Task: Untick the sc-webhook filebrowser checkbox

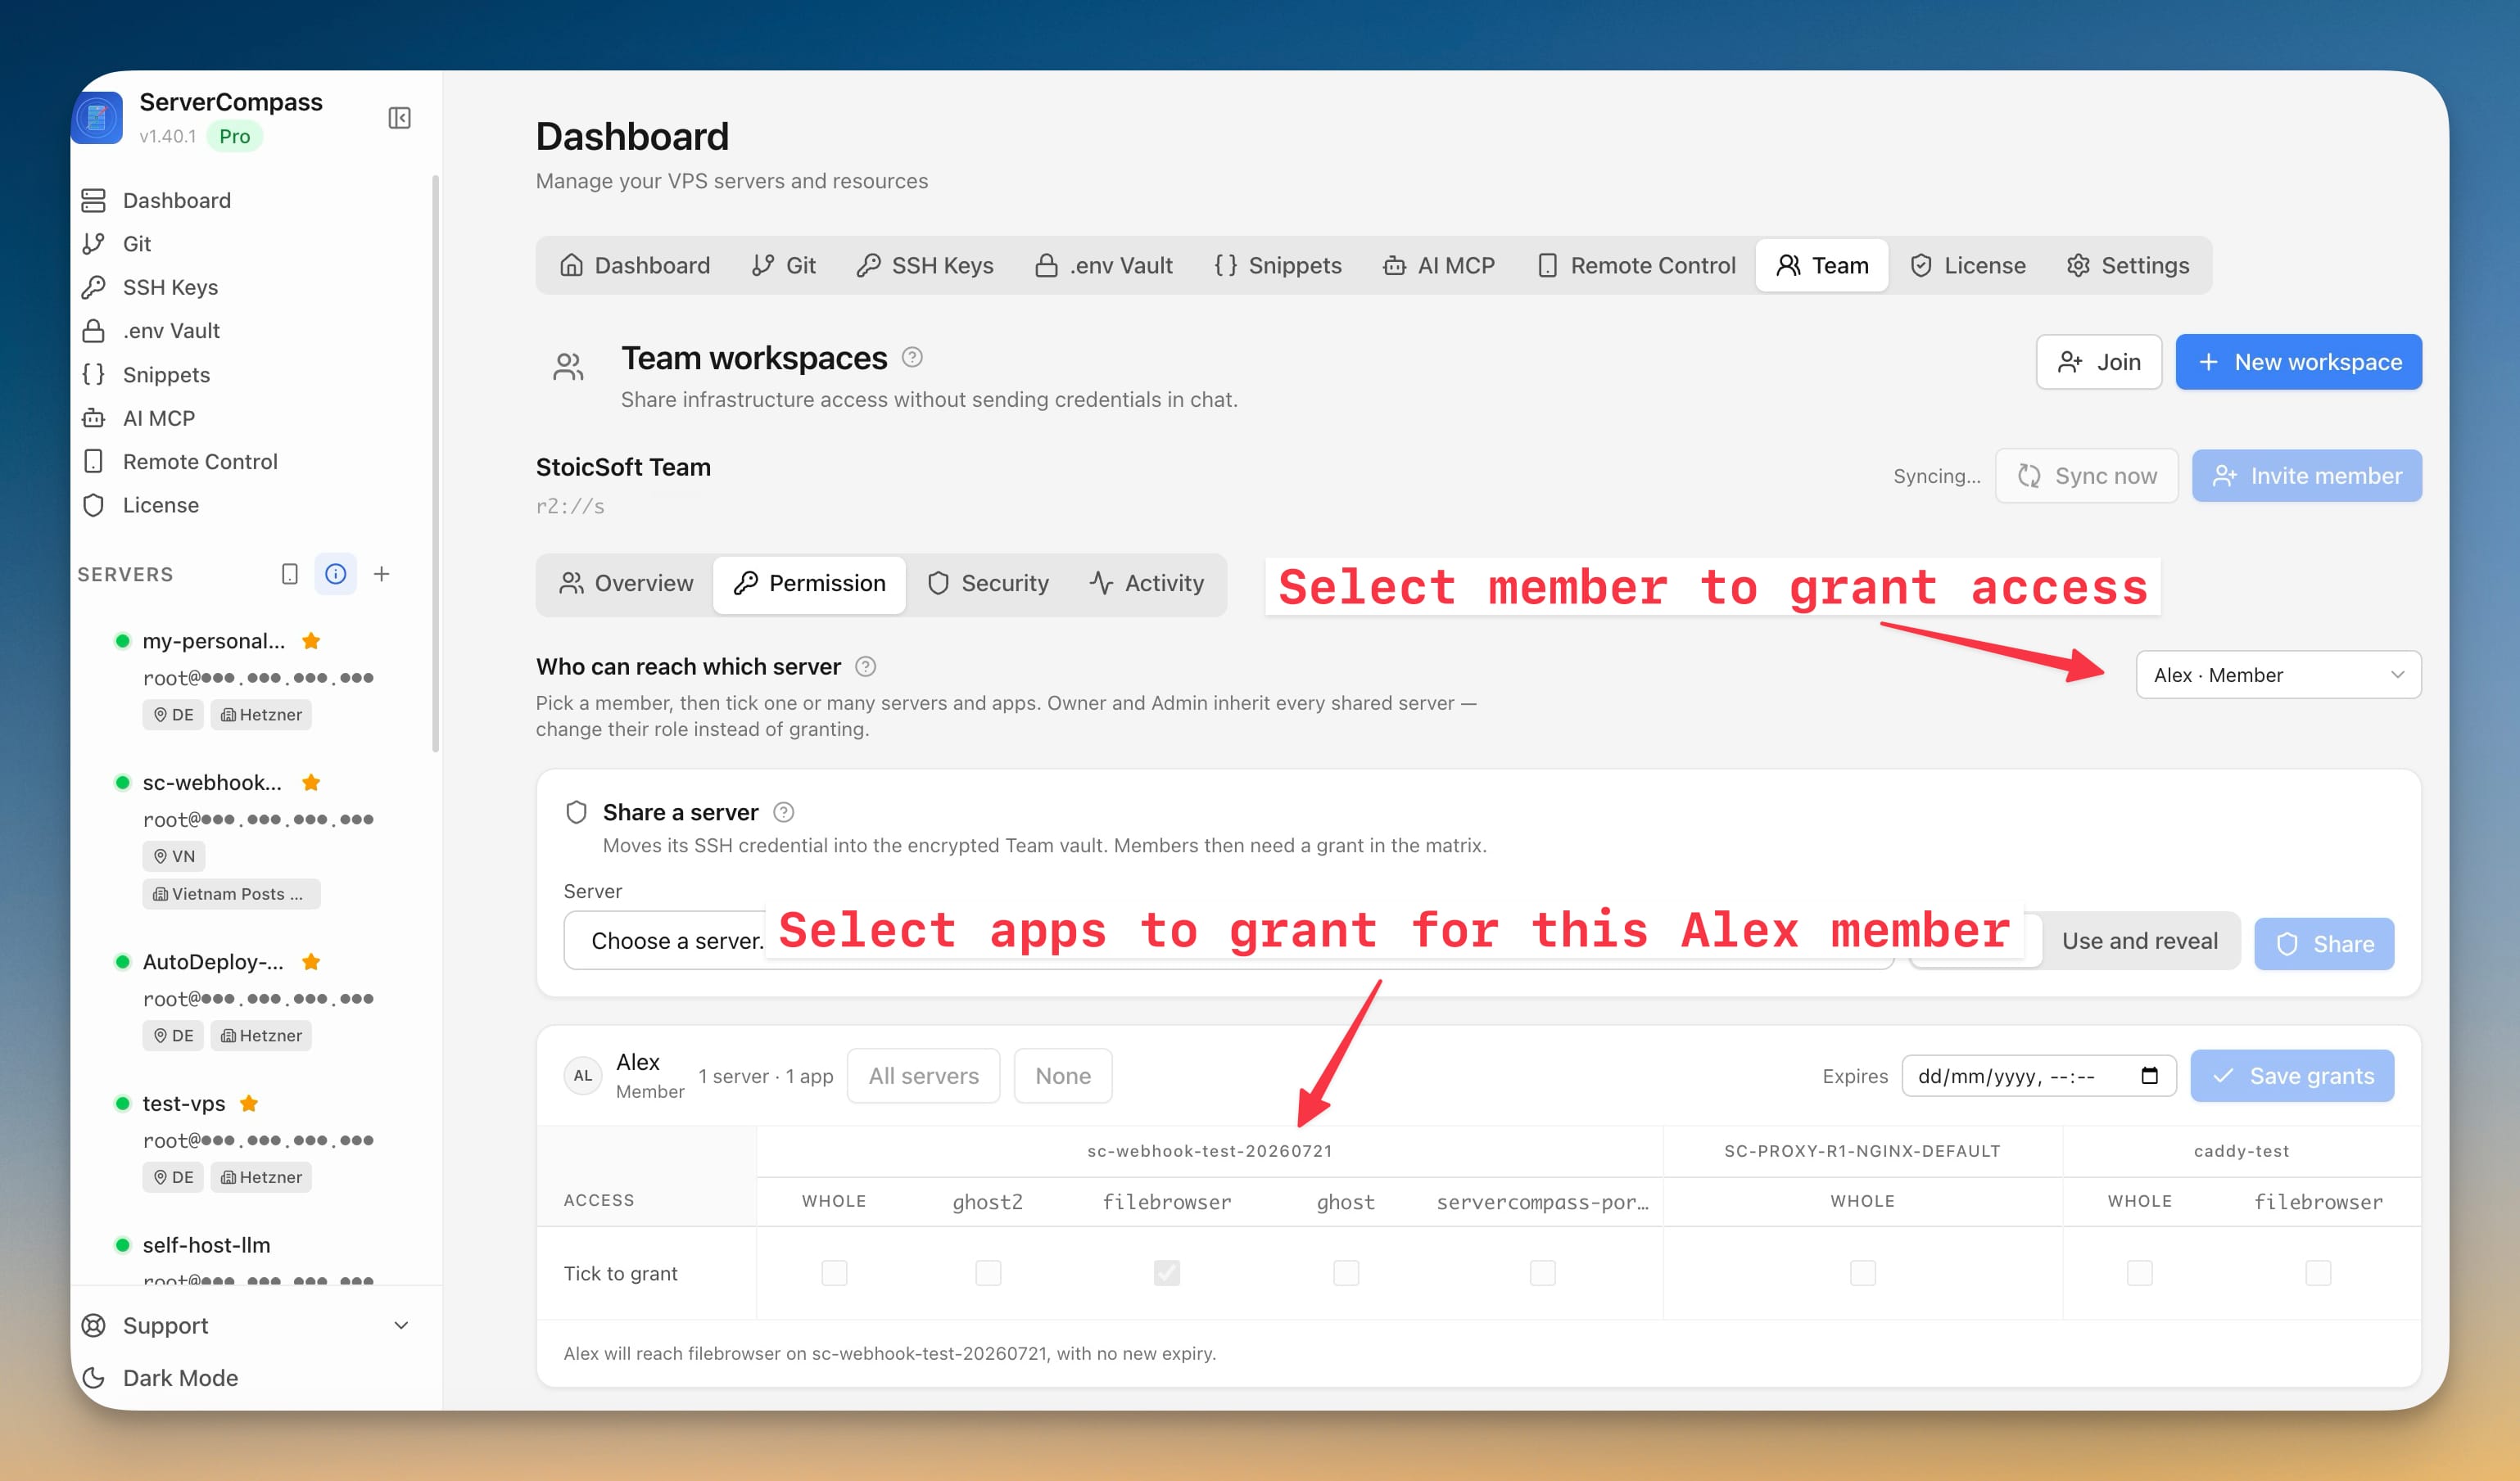Action: point(1167,1272)
